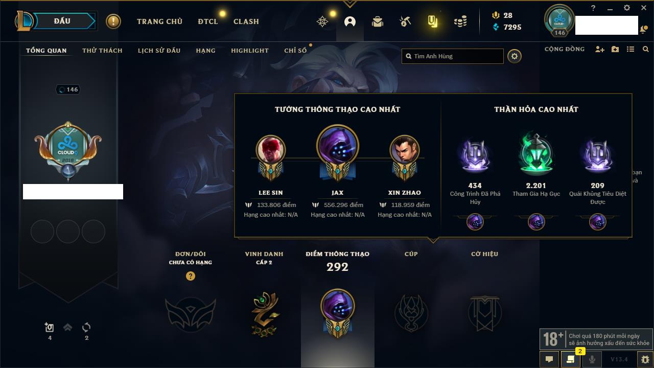This screenshot has width=654, height=368.
Task: Open champion search settings gear
Action: point(515,56)
